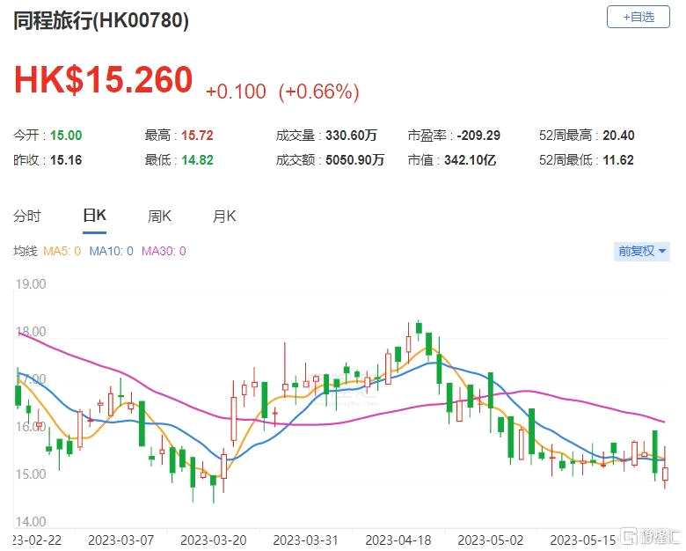Click the 2023-04-18 date axis label
Image resolution: width=686 pixels, height=551 pixels.
coord(398,540)
